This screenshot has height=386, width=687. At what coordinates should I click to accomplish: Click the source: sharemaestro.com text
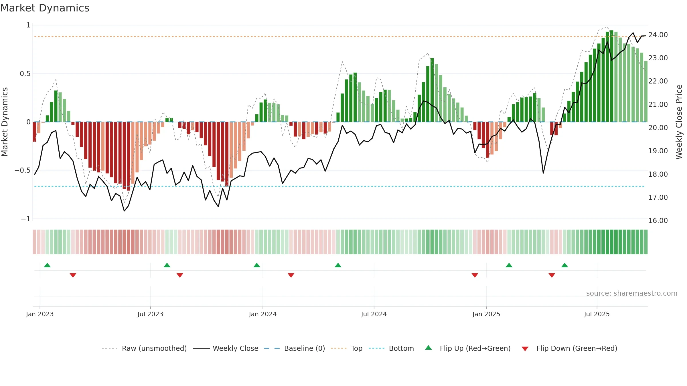point(631,293)
